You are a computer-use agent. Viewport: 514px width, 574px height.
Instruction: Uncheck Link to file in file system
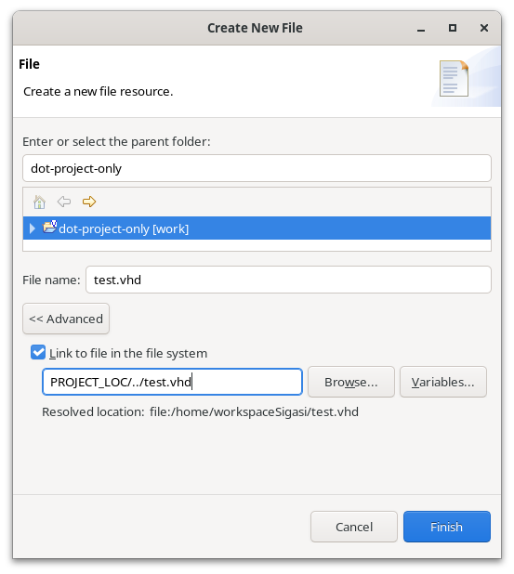tap(38, 352)
